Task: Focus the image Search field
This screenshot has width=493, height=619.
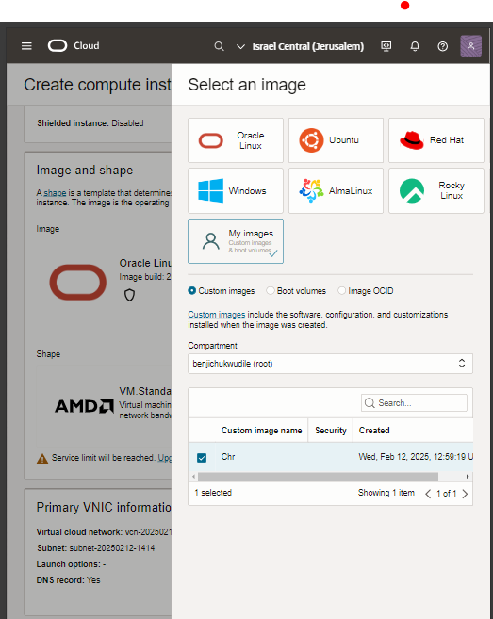Action: 414,402
